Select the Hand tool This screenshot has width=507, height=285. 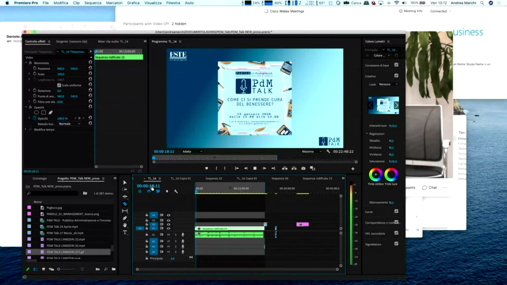coord(125,225)
